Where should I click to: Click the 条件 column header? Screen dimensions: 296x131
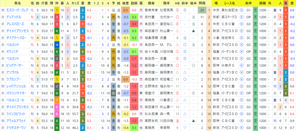(248, 3)
